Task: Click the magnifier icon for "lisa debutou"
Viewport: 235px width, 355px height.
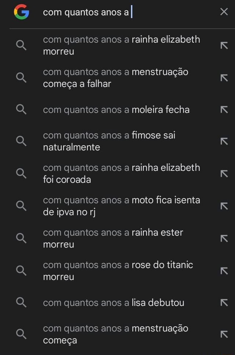Action: (21, 303)
